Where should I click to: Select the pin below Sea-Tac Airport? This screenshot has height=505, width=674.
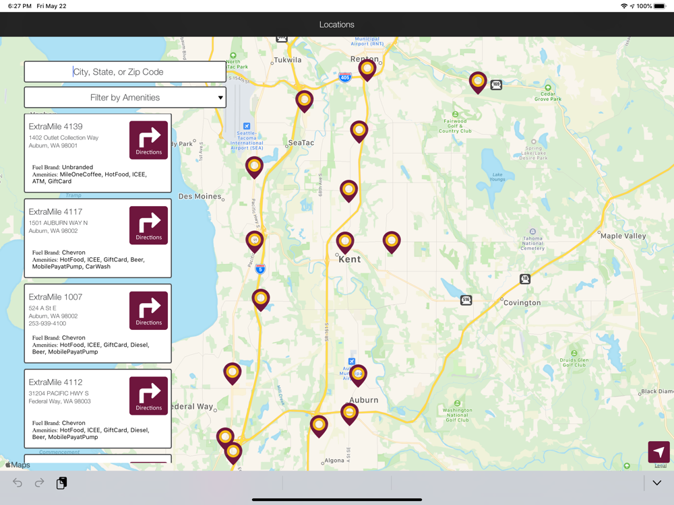click(255, 166)
